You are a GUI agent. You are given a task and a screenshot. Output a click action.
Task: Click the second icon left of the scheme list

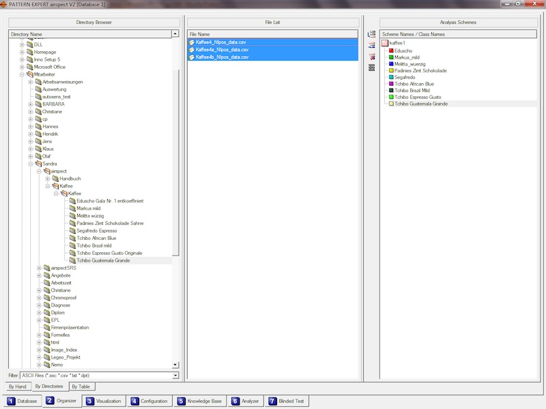pos(372,45)
